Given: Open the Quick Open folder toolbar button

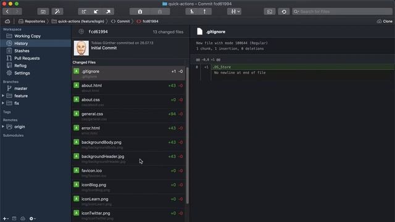Looking at the screenshot, I should click(43, 12).
